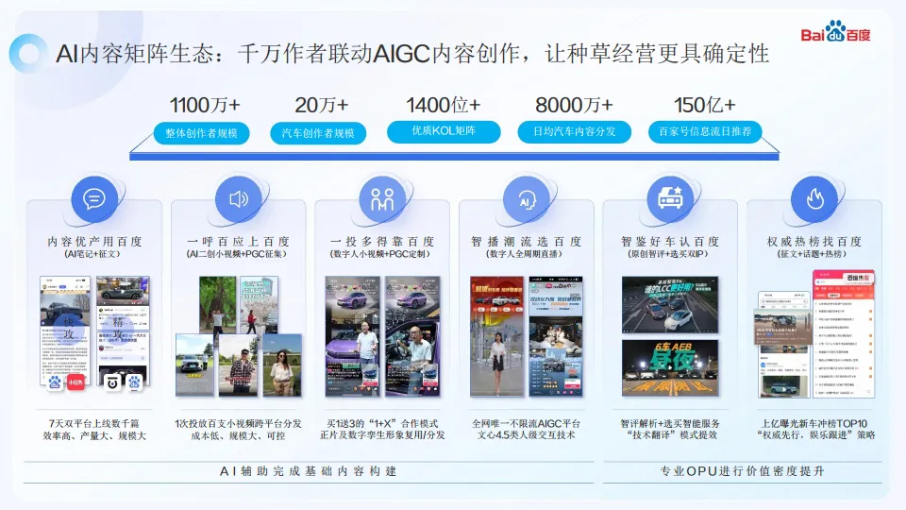Click the Baidu logo
Image resolution: width=906 pixels, height=510 pixels.
835,33
